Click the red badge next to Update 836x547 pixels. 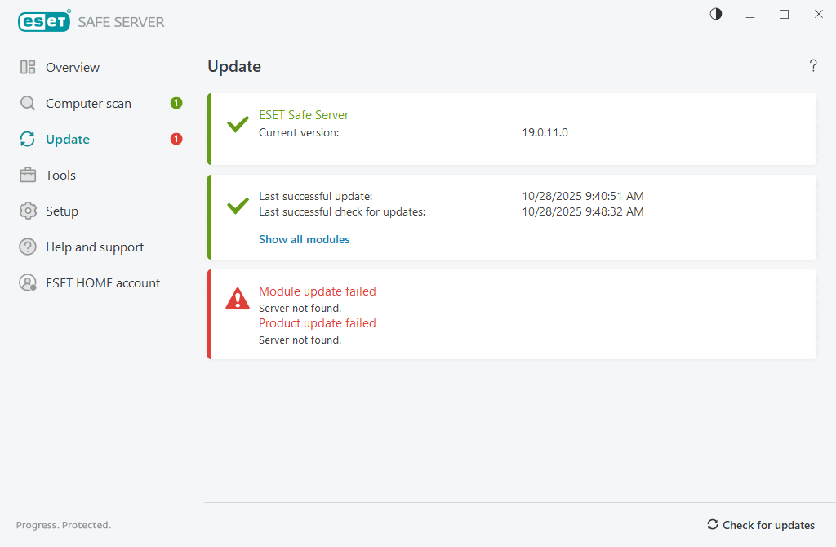176,139
